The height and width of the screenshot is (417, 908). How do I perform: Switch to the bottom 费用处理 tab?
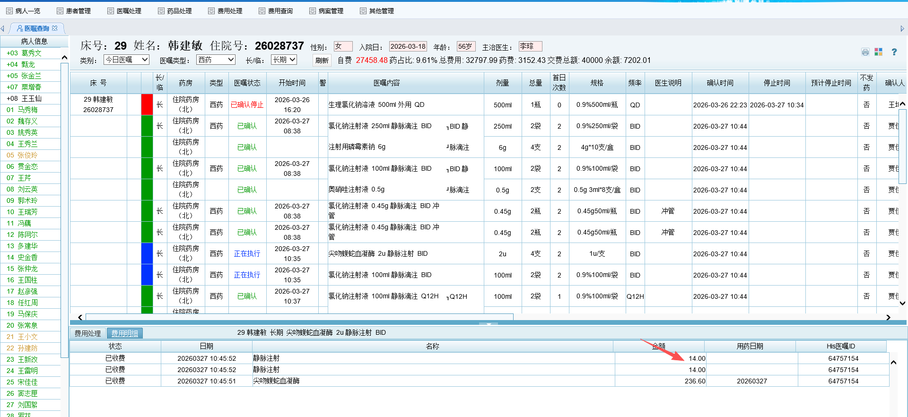(87, 333)
